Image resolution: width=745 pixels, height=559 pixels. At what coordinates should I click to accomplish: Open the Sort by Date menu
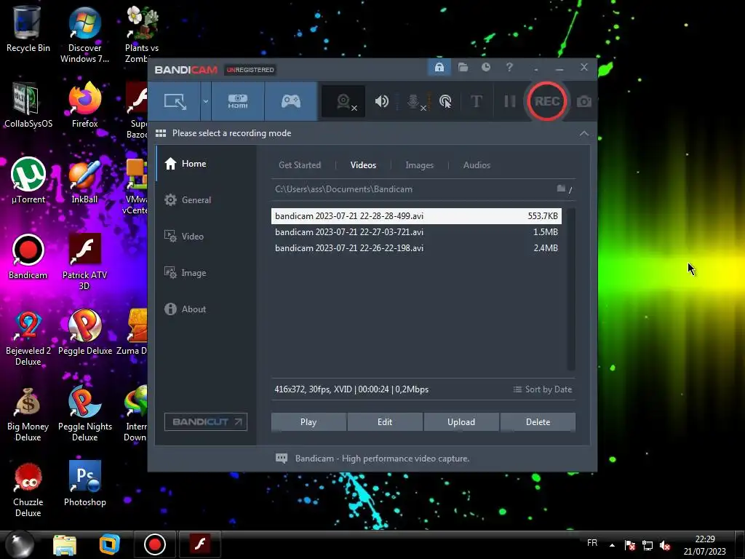tap(543, 389)
